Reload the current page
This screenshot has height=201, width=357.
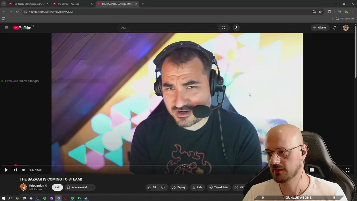(17, 12)
